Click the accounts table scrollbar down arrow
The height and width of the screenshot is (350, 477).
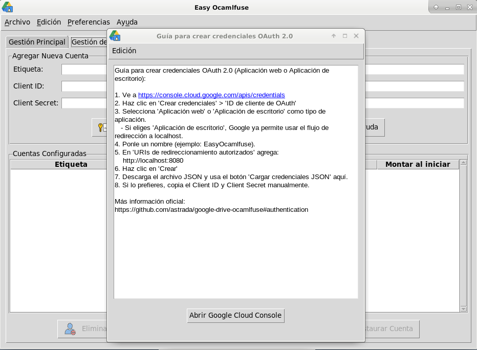click(x=463, y=309)
